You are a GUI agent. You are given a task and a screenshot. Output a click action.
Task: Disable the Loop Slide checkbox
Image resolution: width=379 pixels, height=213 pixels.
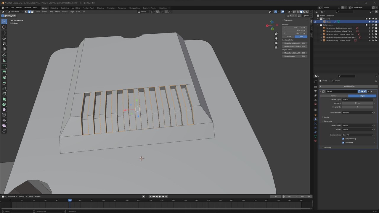click(343, 143)
